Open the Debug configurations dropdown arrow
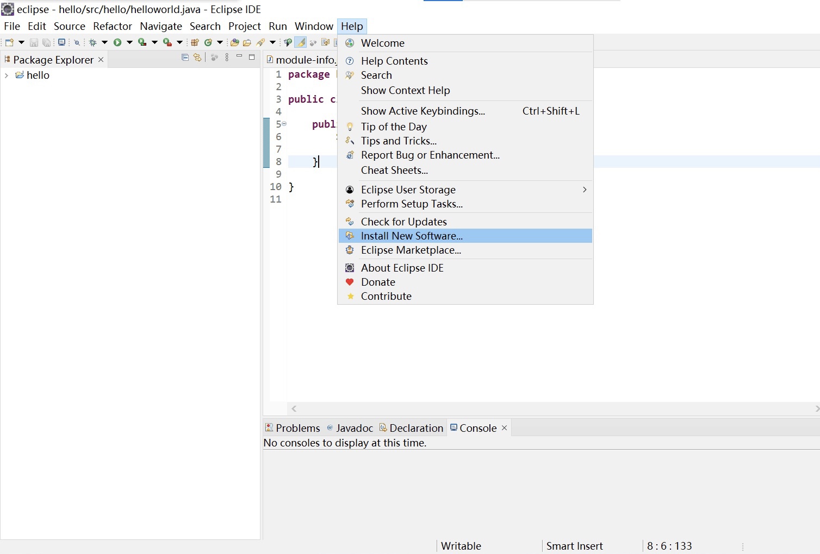Image resolution: width=820 pixels, height=554 pixels. coord(104,42)
